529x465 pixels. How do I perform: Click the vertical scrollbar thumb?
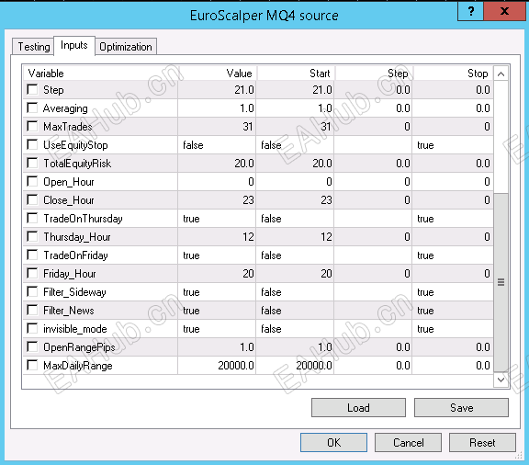coord(501,282)
